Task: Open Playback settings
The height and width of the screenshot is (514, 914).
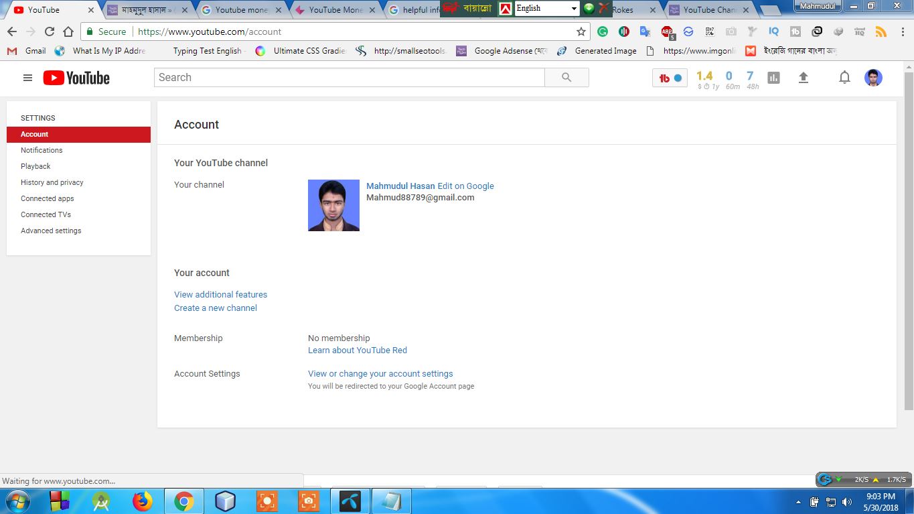Action: point(35,166)
